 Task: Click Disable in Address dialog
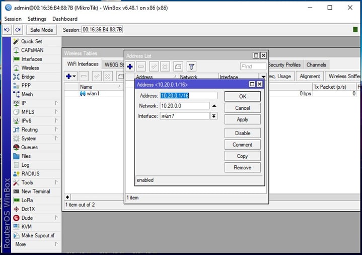[x=243, y=133]
